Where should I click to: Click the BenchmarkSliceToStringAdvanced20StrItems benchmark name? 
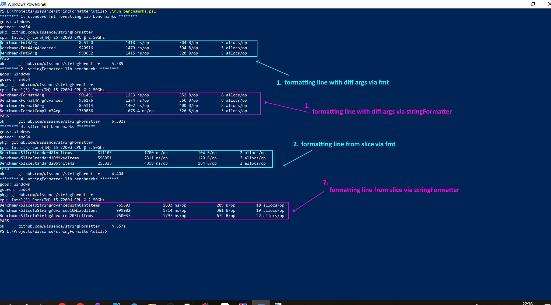click(x=47, y=216)
